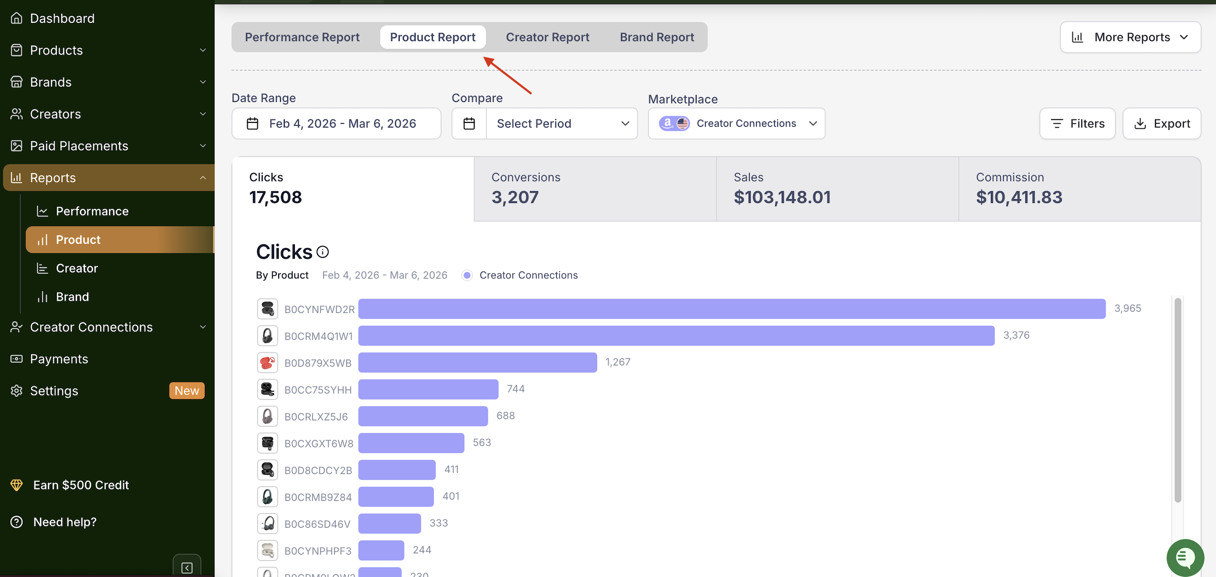Switch to the Brand Report tab

[656, 37]
